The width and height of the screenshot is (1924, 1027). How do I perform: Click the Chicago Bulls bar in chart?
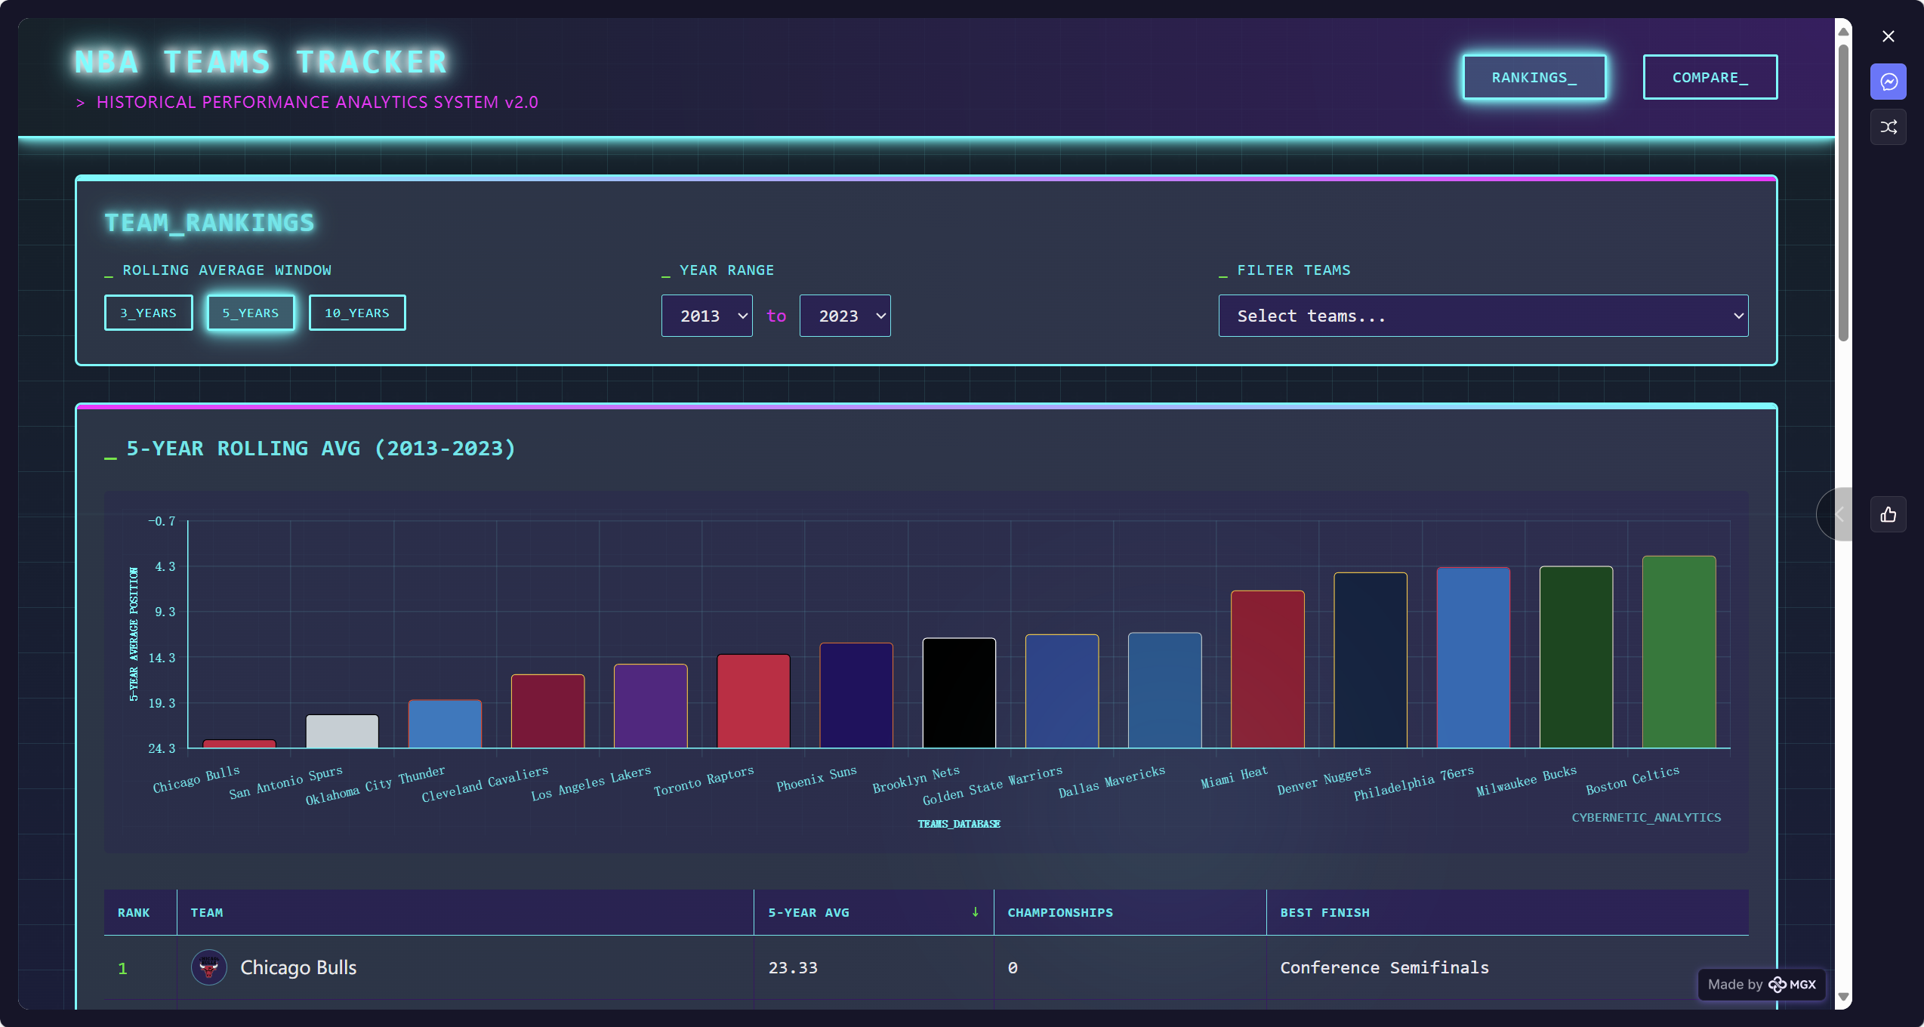(239, 744)
